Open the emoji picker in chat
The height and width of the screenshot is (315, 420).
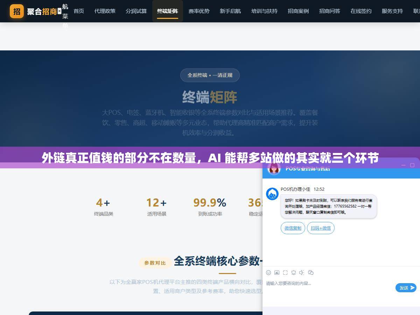tap(268, 273)
